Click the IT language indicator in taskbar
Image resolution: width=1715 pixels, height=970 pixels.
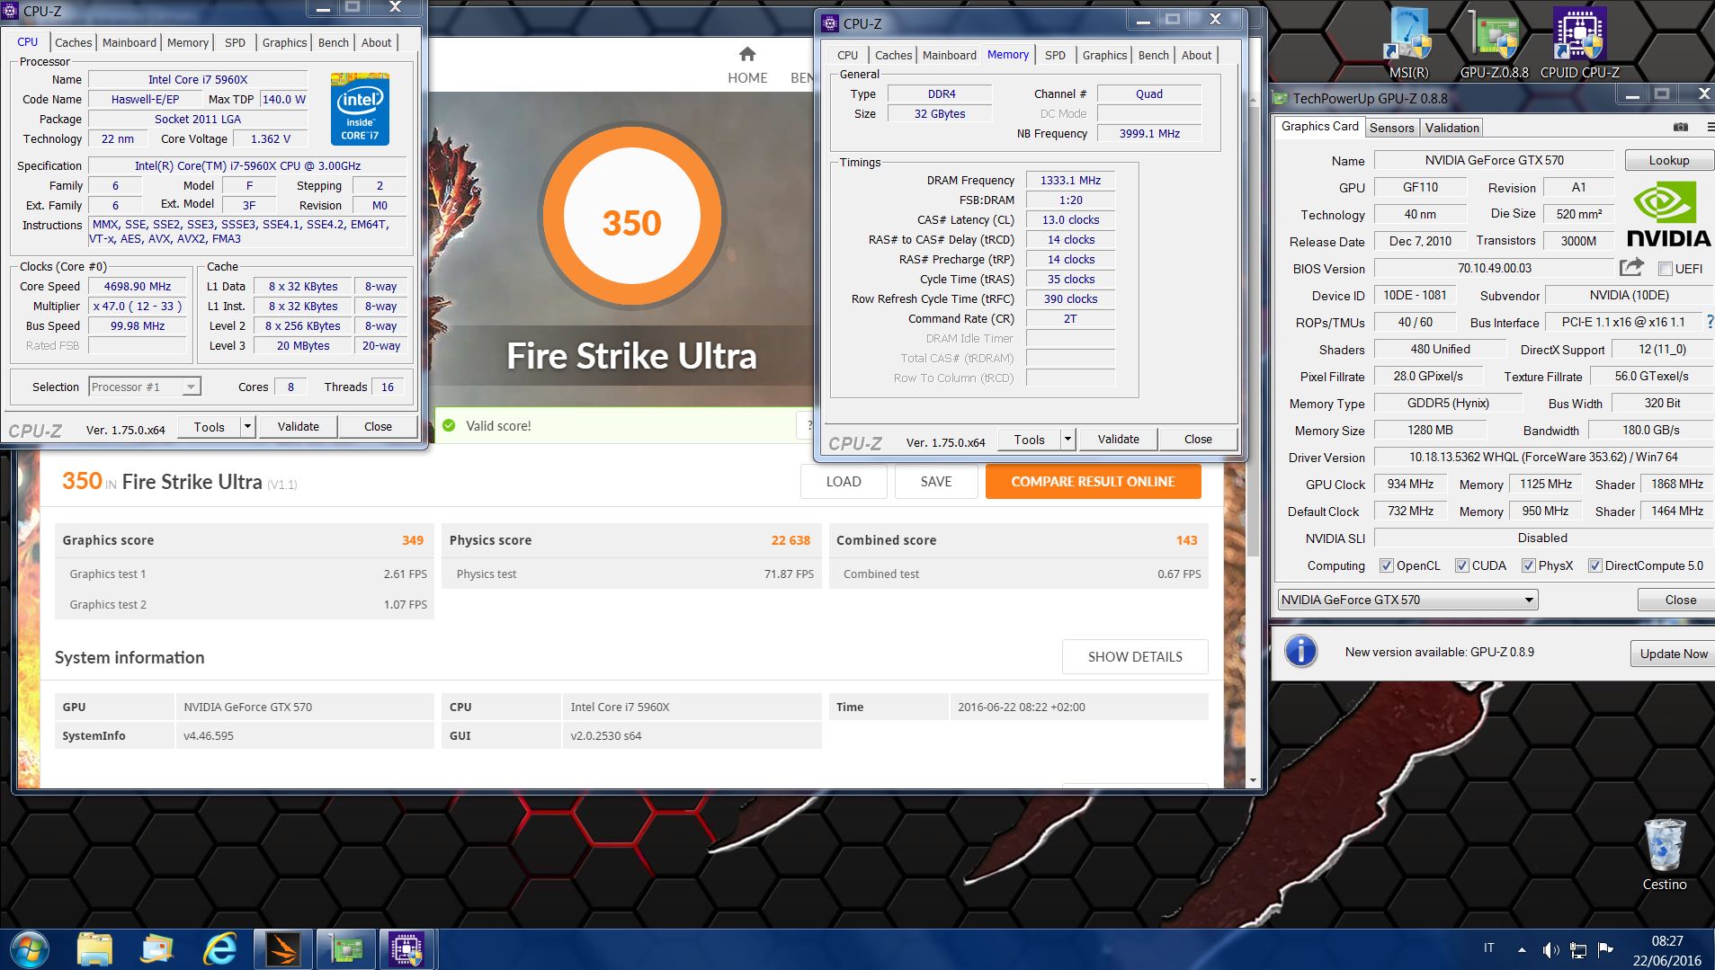[x=1488, y=948]
